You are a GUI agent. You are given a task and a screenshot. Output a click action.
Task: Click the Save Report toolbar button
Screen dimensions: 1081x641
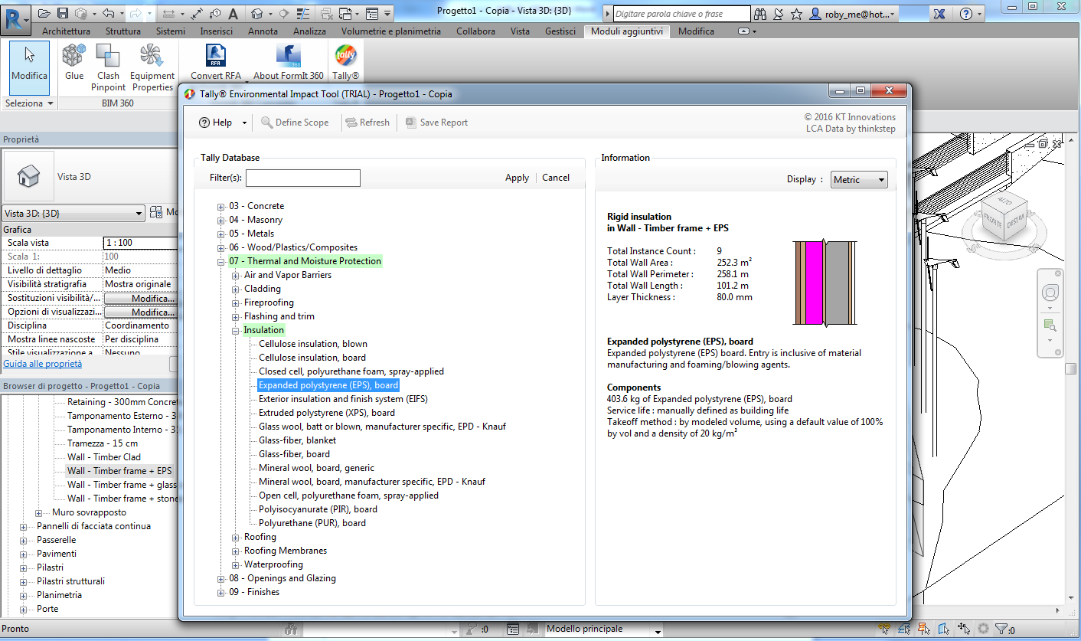[436, 123]
